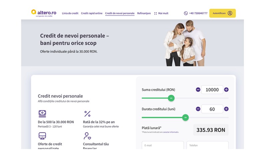Click the Suma creditului slider handle
This screenshot has height=150, width=267.
171,98
